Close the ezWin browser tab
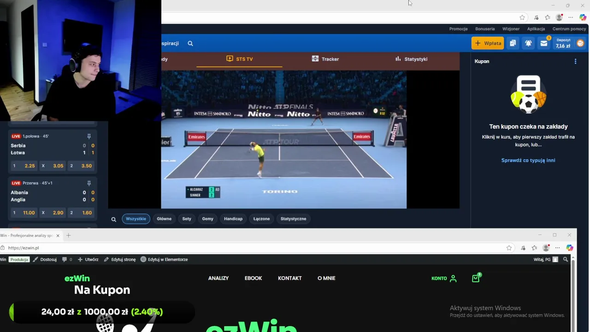The image size is (590, 332). (58, 236)
